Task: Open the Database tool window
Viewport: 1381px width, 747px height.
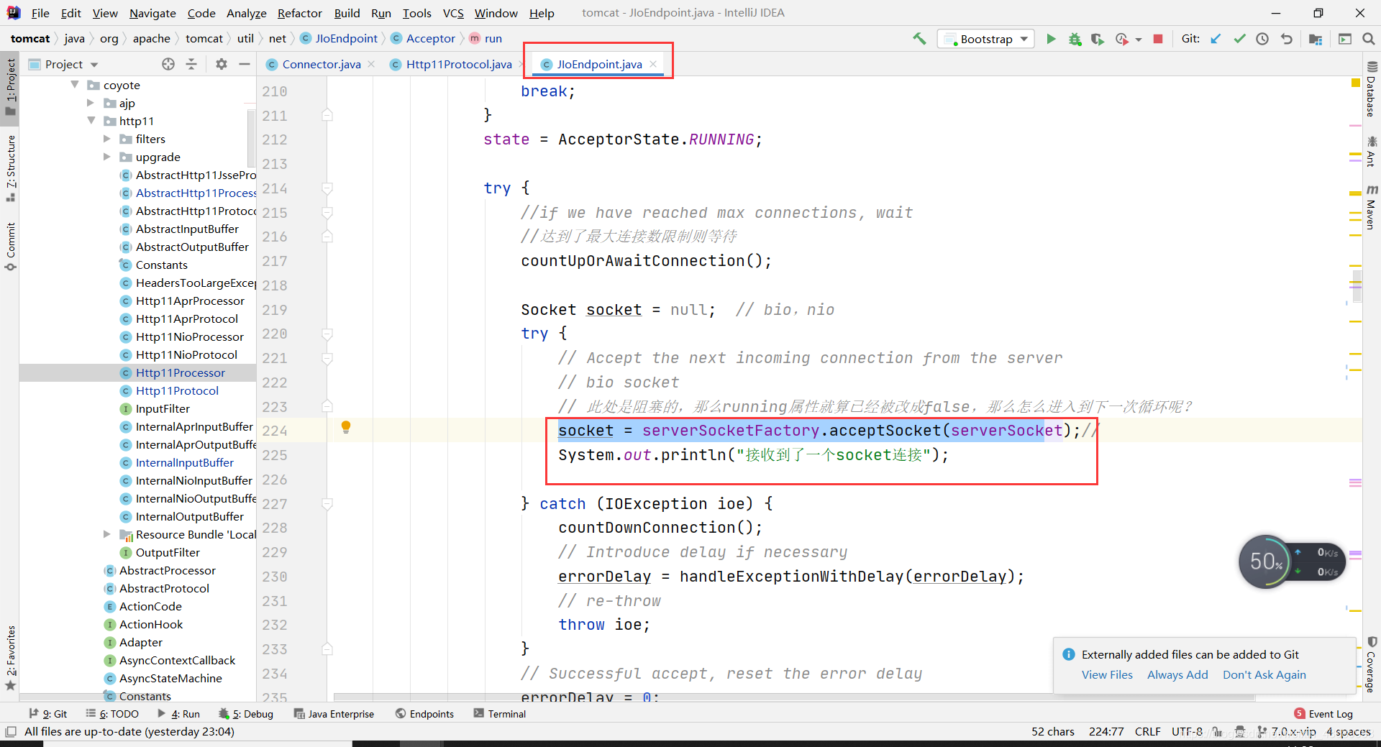Action: [1371, 89]
